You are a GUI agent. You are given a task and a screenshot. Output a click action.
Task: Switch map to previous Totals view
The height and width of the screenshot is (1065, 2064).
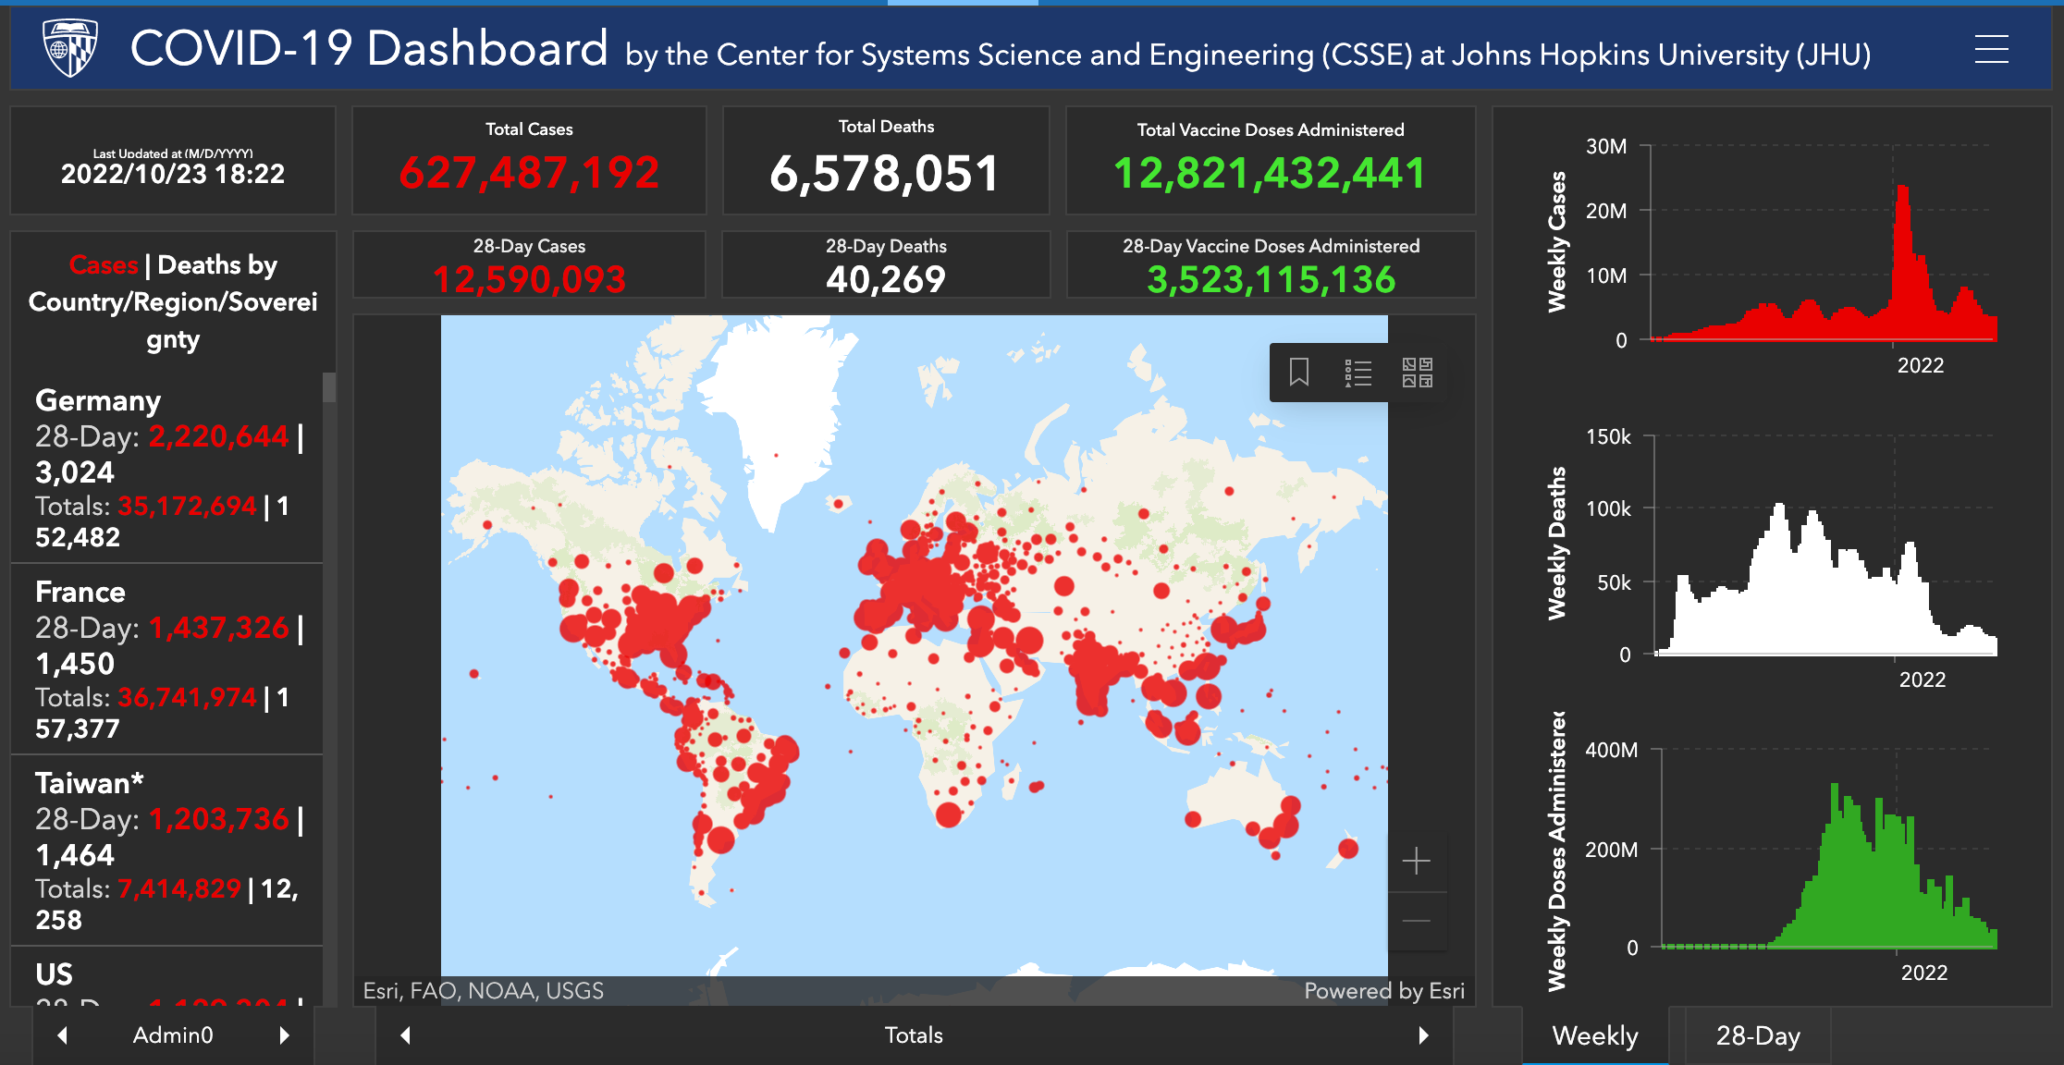click(x=405, y=1035)
